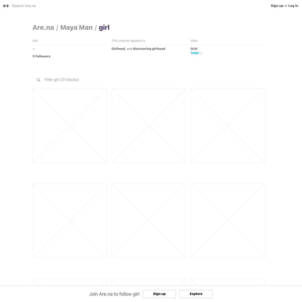This screenshot has width=302, height=302.
Task: Open the Log in link
Action: [293, 6]
